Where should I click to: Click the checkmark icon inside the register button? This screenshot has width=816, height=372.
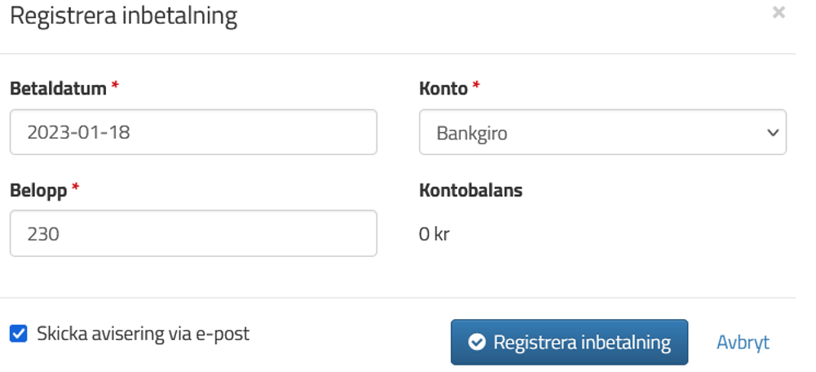click(477, 343)
